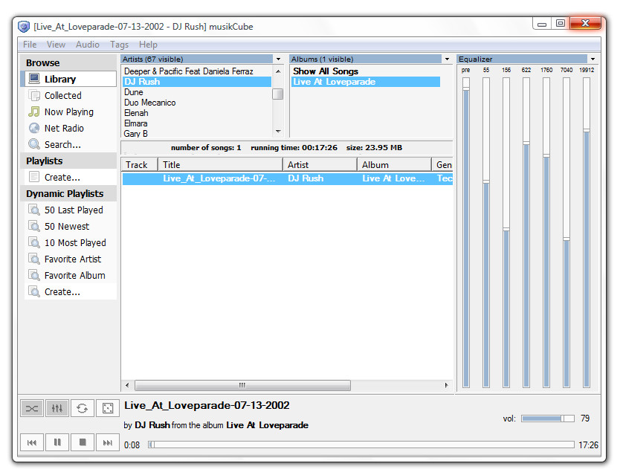Select the Live_At_Loveparade-07 song row

pyautogui.click(x=287, y=178)
